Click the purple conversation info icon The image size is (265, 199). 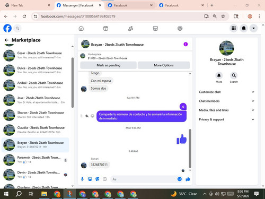185,44
